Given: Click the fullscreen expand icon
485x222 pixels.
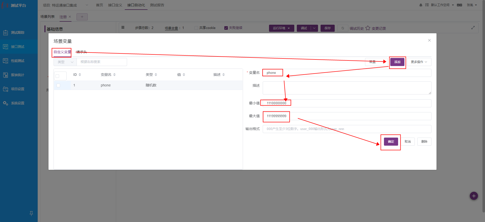Looking at the screenshot, I should tap(473, 28).
